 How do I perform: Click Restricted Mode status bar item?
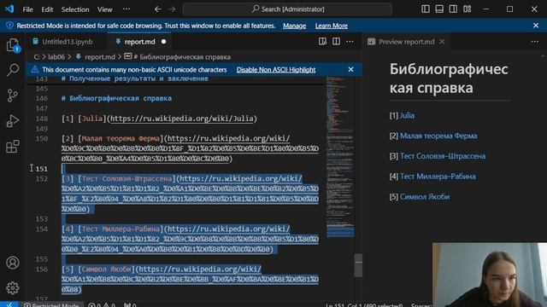click(x=51, y=304)
